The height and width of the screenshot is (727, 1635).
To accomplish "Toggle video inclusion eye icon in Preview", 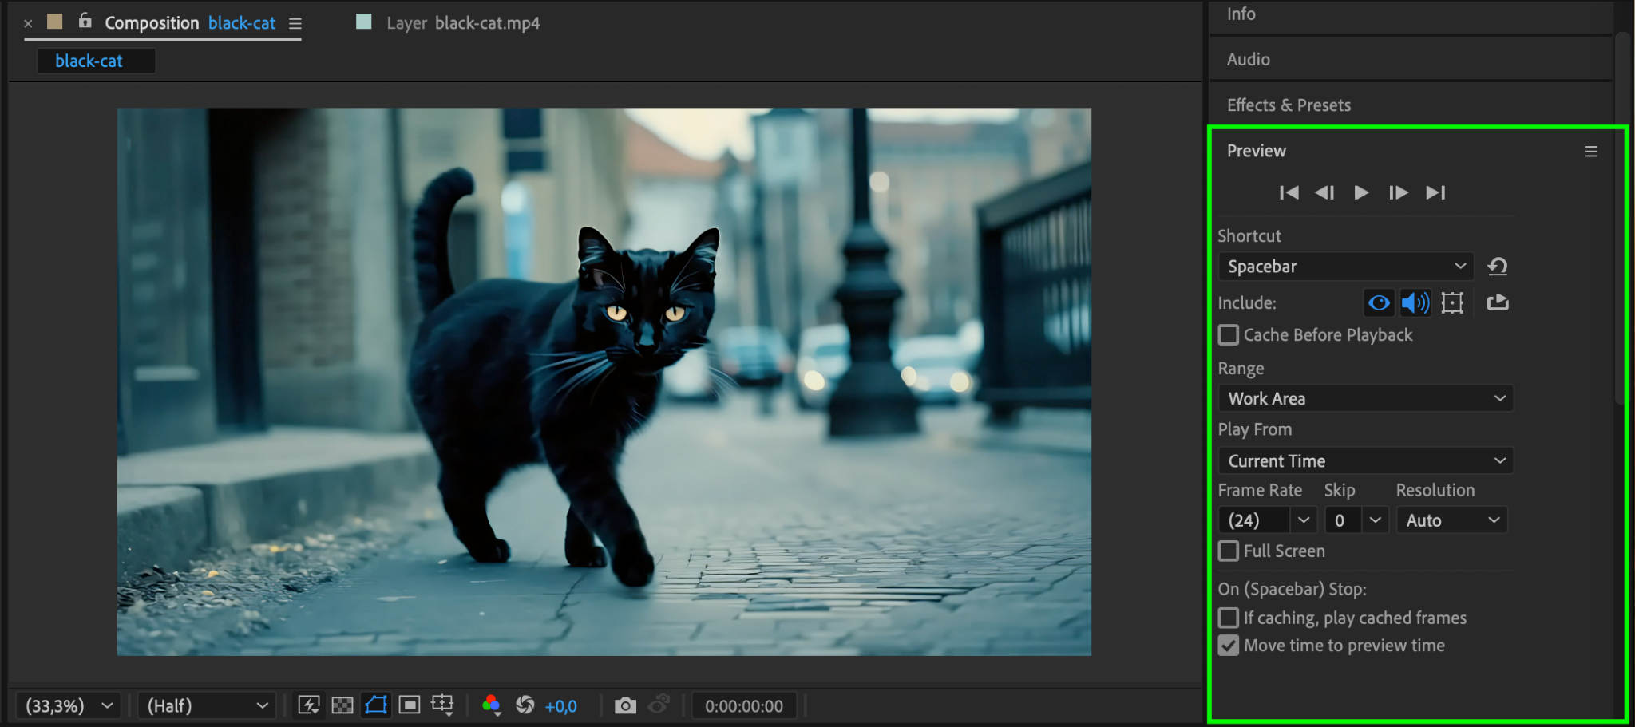I will [1379, 303].
